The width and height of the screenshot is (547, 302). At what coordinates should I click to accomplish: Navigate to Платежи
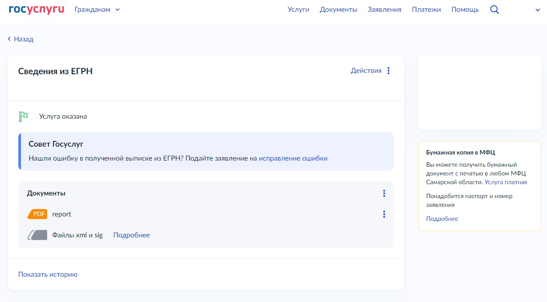click(426, 10)
